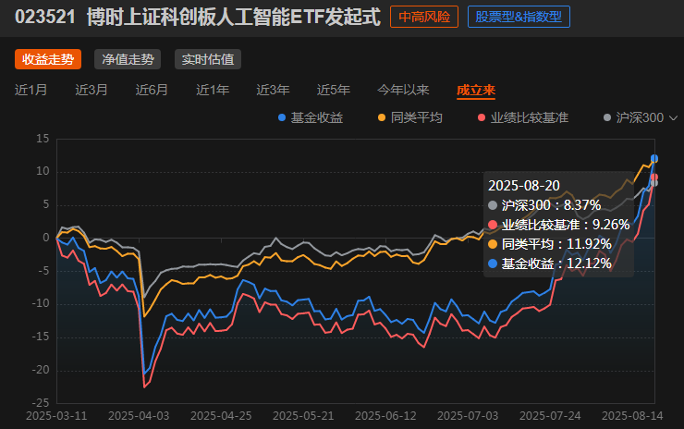The height and width of the screenshot is (429, 684).
Task: Toggle the 基金收益 legend series
Action: tap(311, 117)
